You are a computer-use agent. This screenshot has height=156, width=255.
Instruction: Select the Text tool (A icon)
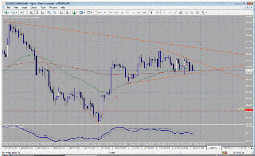[192, 13]
